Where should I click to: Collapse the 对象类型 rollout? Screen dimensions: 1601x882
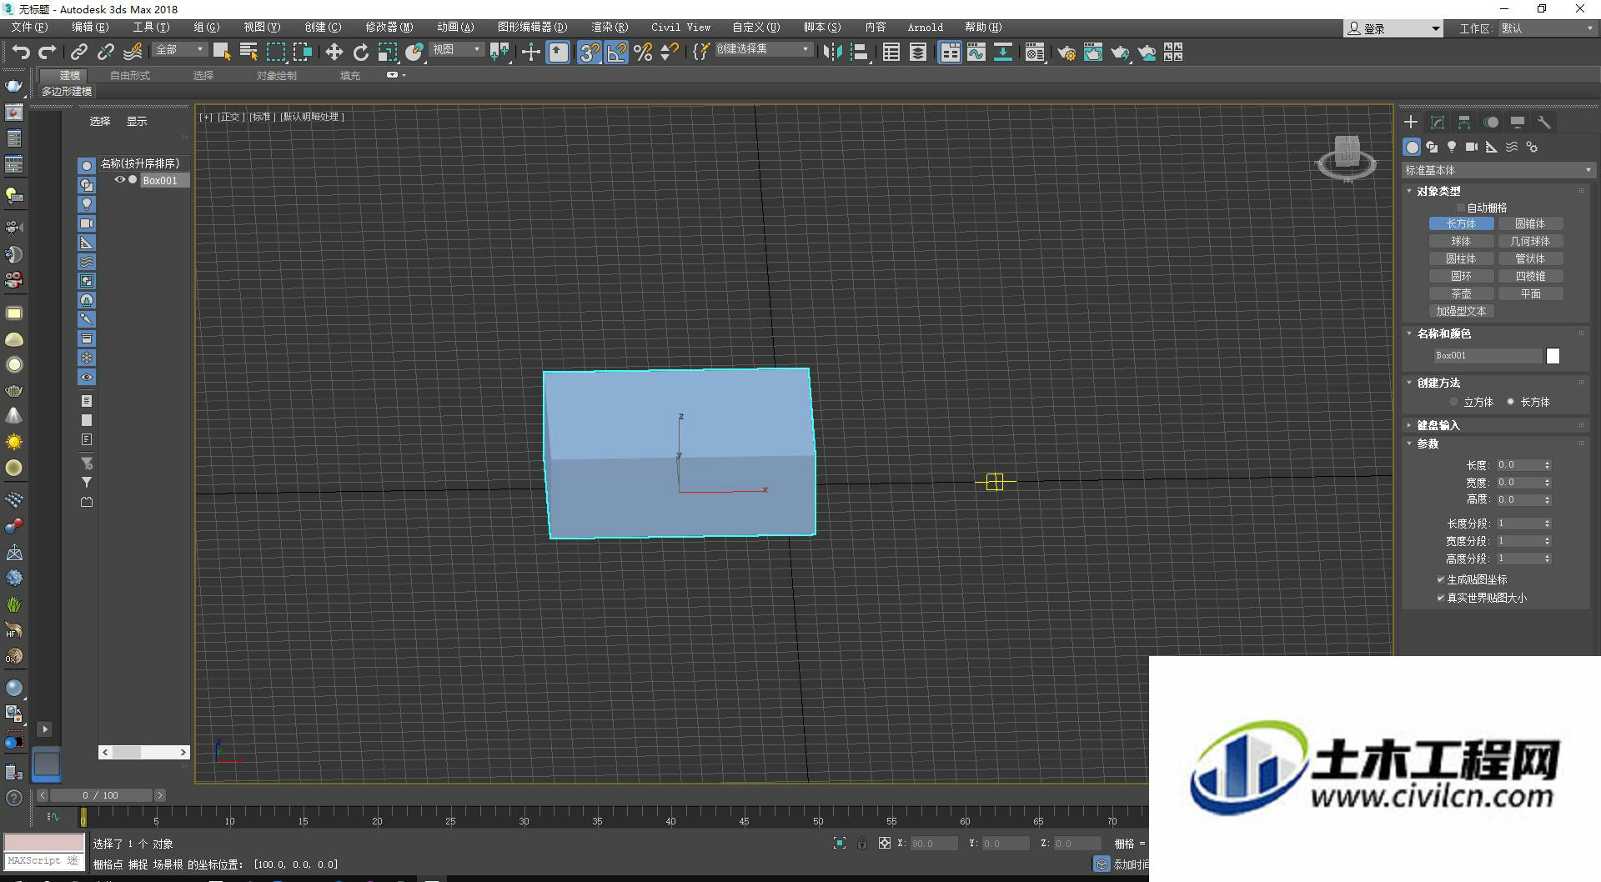[x=1438, y=191]
